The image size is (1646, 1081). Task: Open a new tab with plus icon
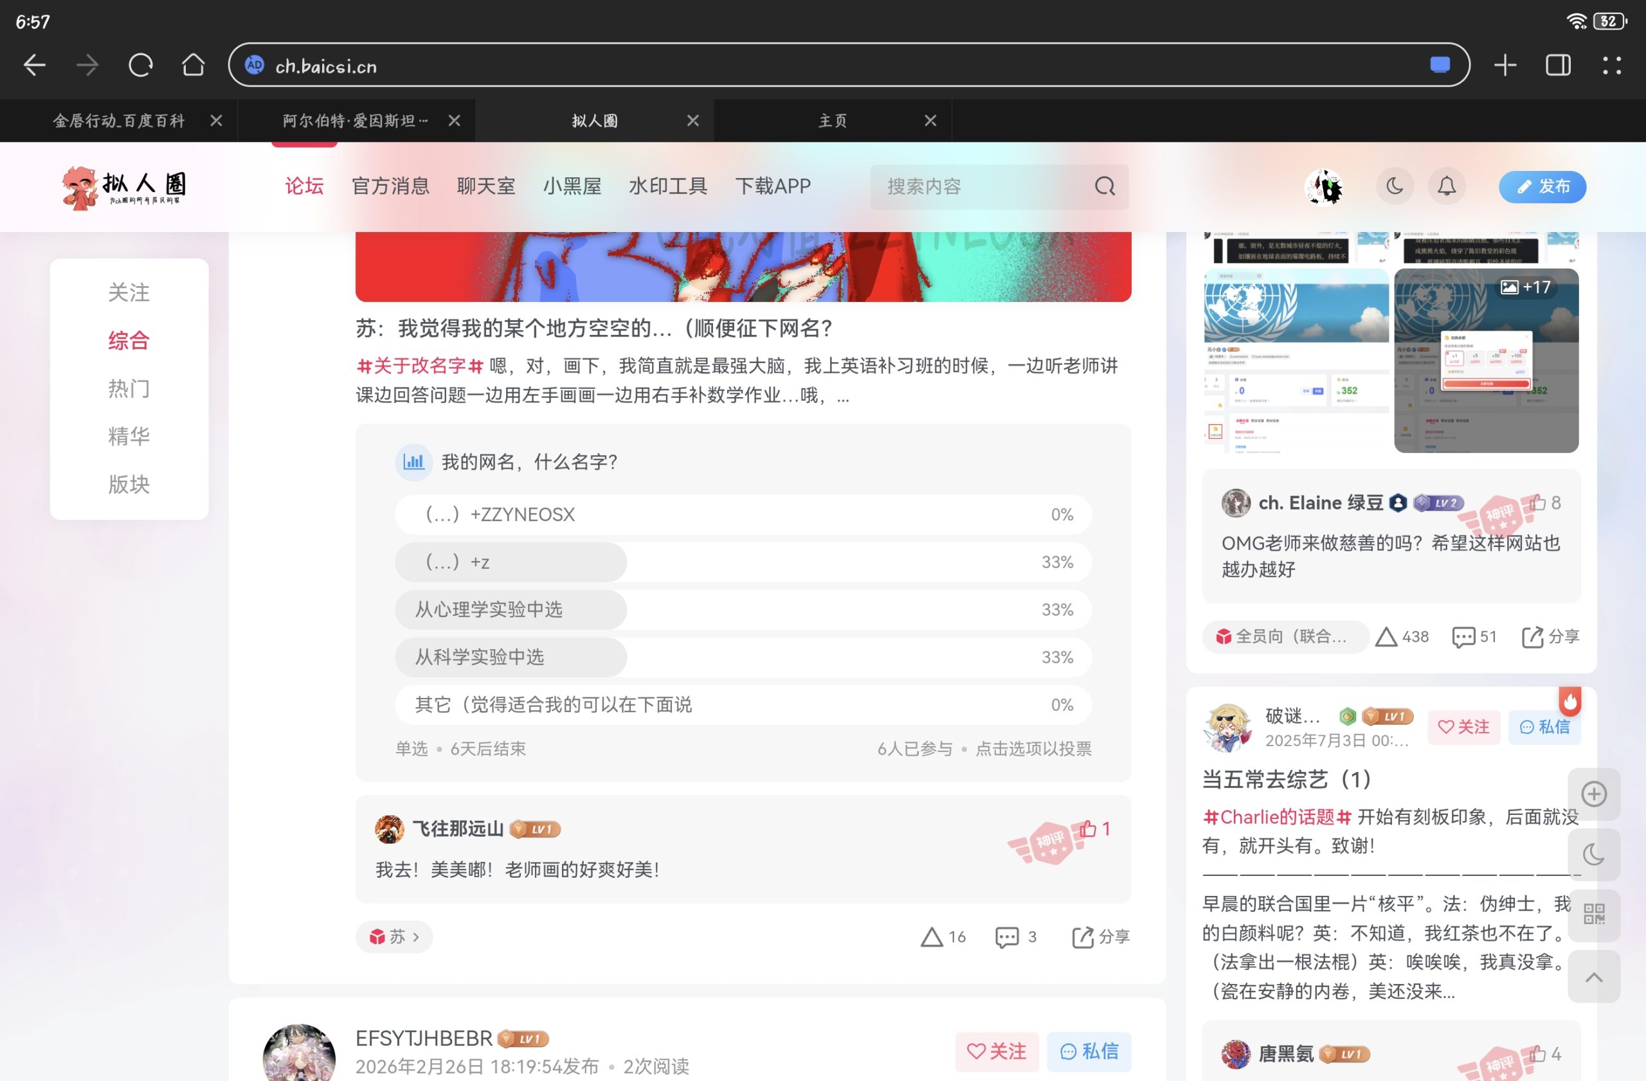1505,66
